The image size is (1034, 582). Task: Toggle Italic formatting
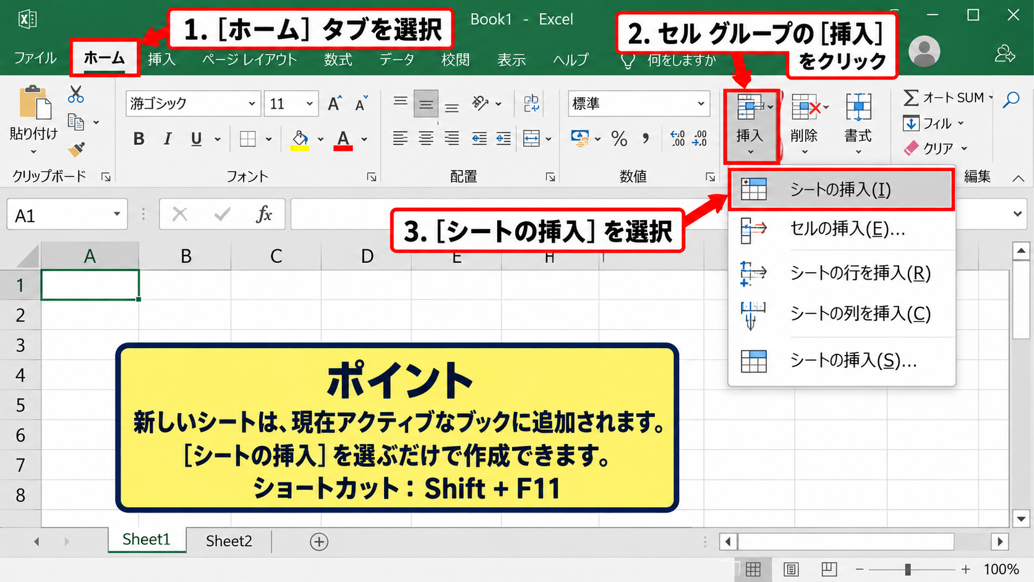pos(167,139)
